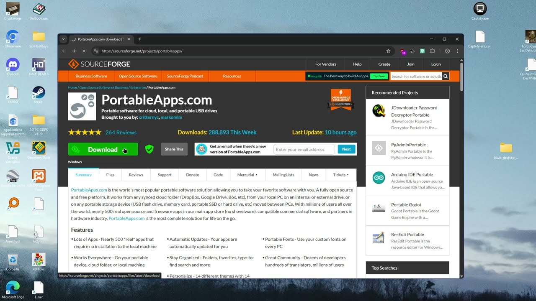
Task: Expand the Tickets tab dropdown
Action: 341,175
